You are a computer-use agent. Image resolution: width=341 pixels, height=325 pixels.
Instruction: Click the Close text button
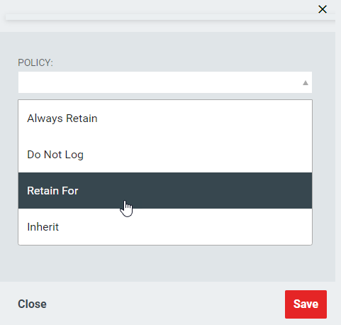click(32, 304)
